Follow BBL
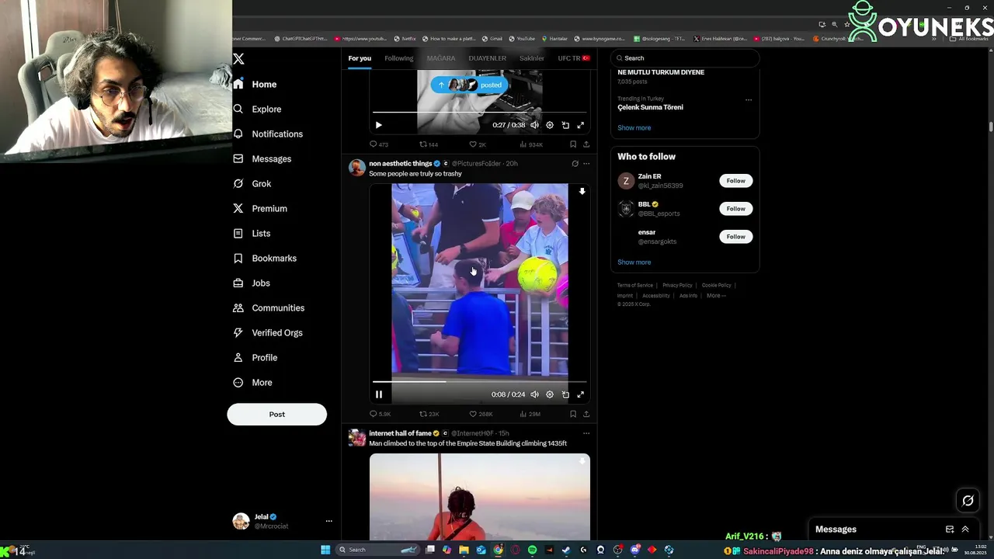This screenshot has height=559, width=994. (x=735, y=209)
